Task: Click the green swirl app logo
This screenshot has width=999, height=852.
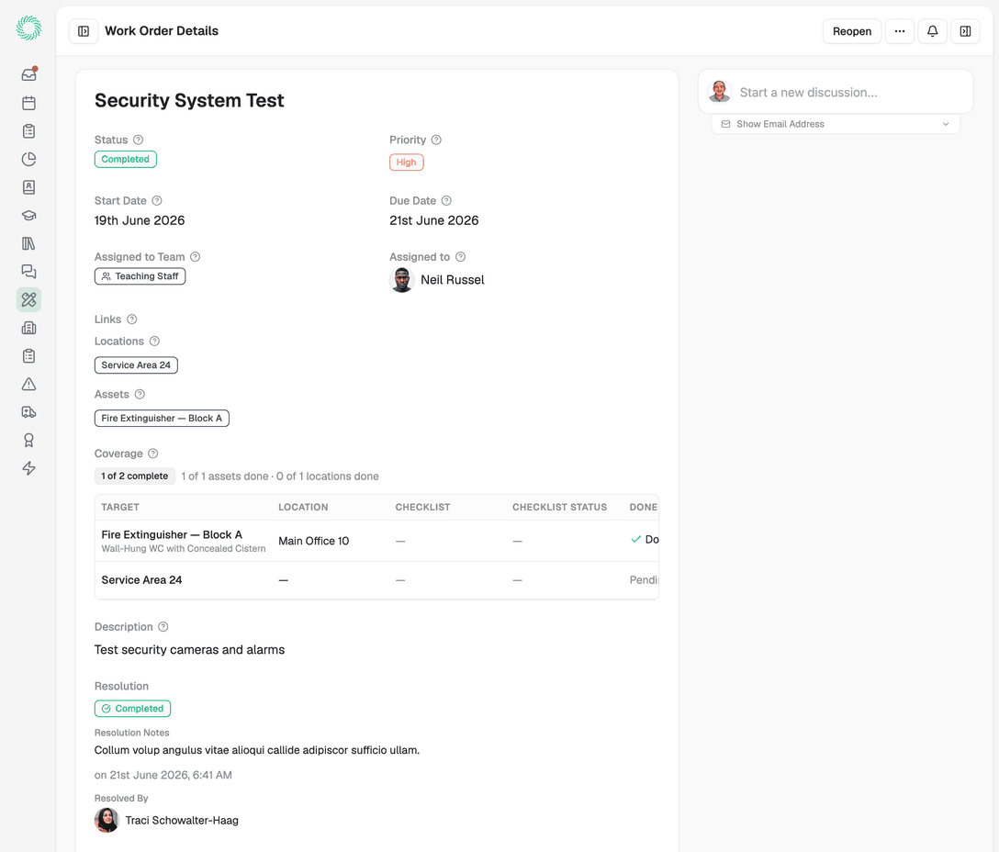Action: click(28, 28)
